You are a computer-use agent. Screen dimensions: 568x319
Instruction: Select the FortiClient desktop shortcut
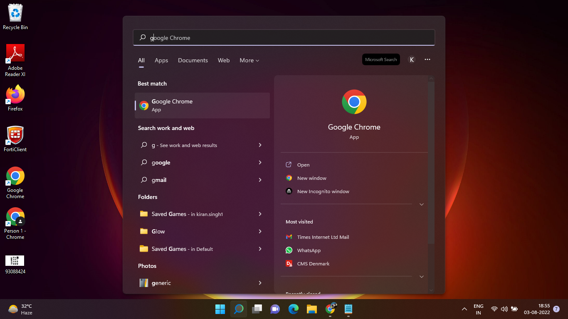point(15,139)
